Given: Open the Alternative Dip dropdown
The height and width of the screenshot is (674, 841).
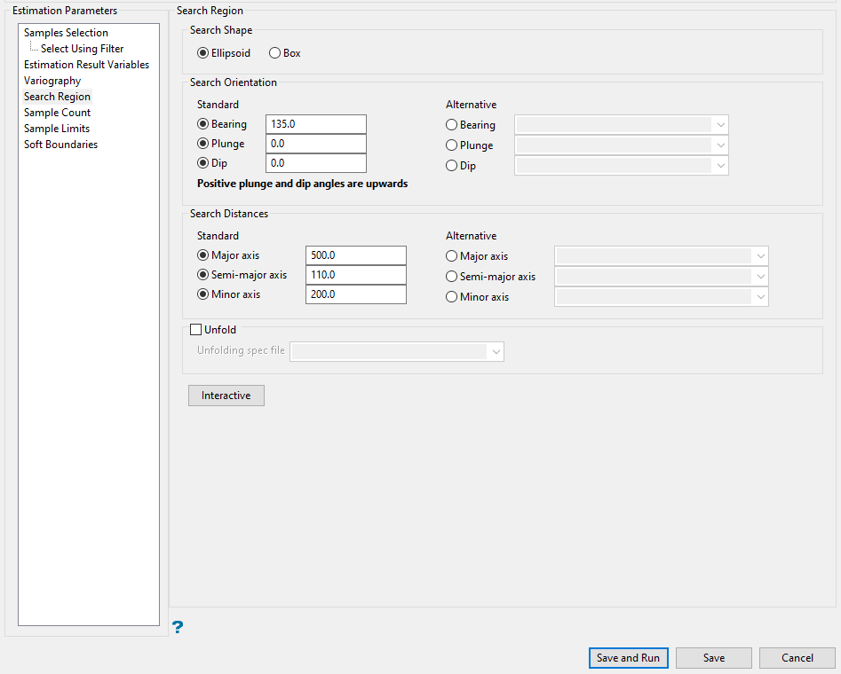Looking at the screenshot, I should [621, 166].
